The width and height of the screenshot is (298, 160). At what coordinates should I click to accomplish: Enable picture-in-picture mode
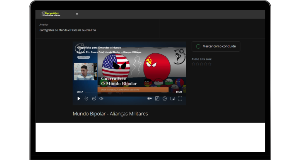click(x=172, y=98)
